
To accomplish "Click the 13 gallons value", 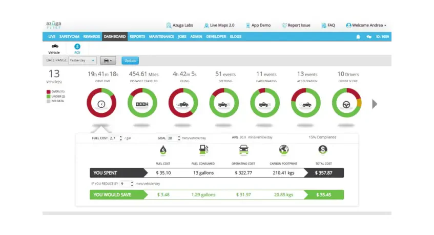I will pyautogui.click(x=203, y=173).
